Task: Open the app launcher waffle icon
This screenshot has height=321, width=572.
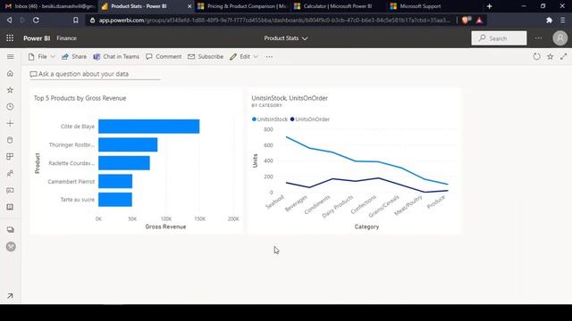Action: point(10,37)
